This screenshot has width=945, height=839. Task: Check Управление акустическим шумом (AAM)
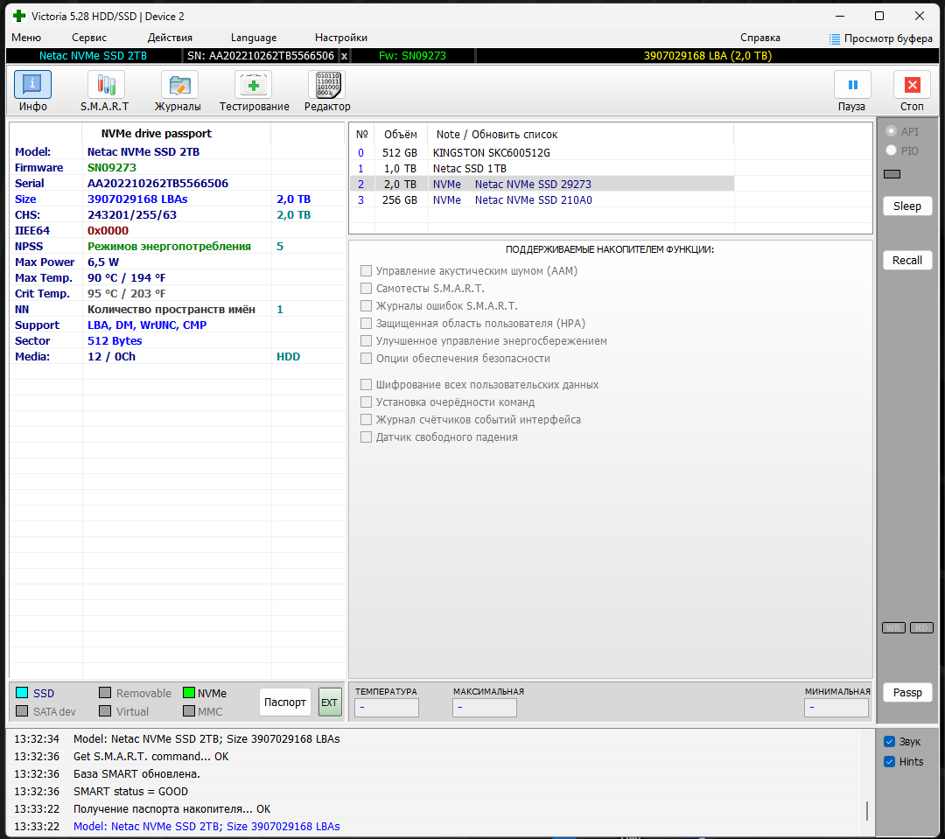(x=366, y=270)
